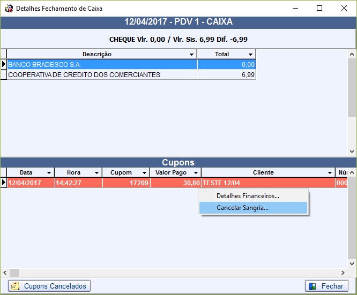Select the COOPERATIVA DE CREDITO DOS COMERCIANTES row
This screenshot has height=295, width=357.
[102, 75]
